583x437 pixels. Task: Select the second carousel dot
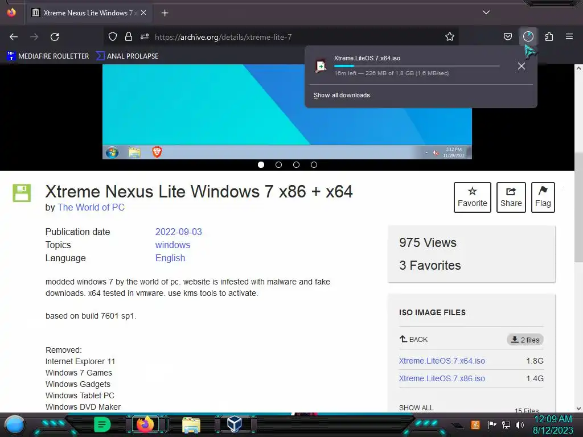[278, 164]
